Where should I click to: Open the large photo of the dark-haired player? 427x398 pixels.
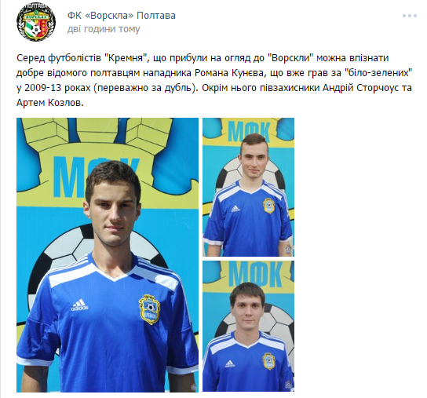point(108,255)
